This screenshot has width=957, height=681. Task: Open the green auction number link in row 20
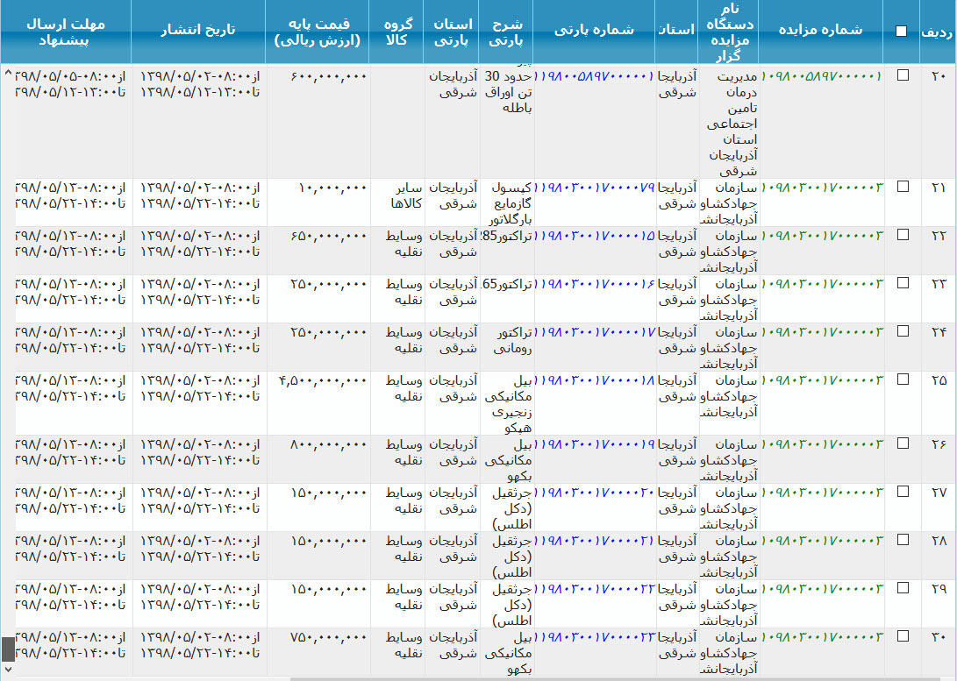822,76
